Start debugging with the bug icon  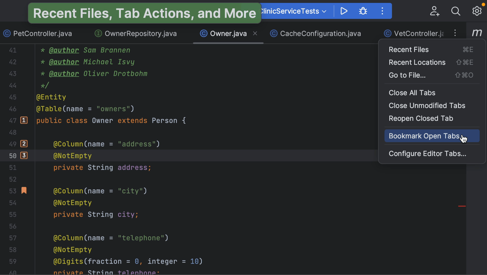coord(363,11)
